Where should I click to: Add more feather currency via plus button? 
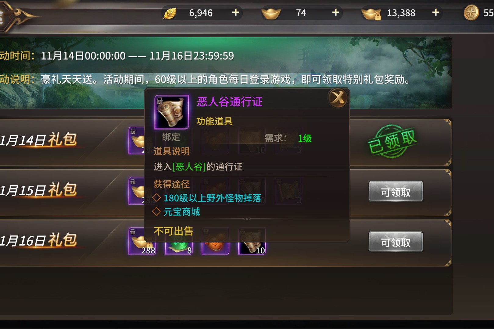click(236, 12)
